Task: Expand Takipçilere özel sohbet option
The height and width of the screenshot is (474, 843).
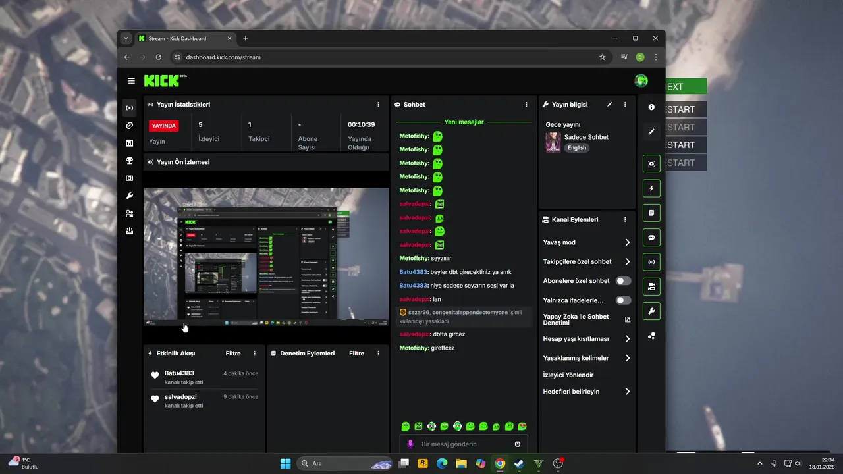Action: coord(586,261)
